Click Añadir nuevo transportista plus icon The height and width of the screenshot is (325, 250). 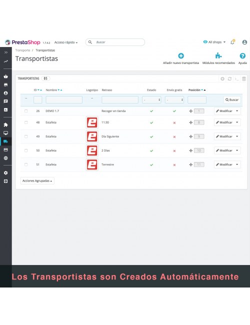pos(181,56)
